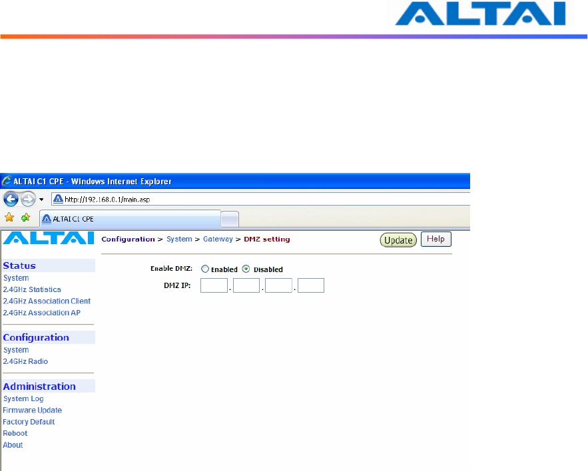The width and height of the screenshot is (588, 471).
Task: Open System under Status
Action: point(16,278)
